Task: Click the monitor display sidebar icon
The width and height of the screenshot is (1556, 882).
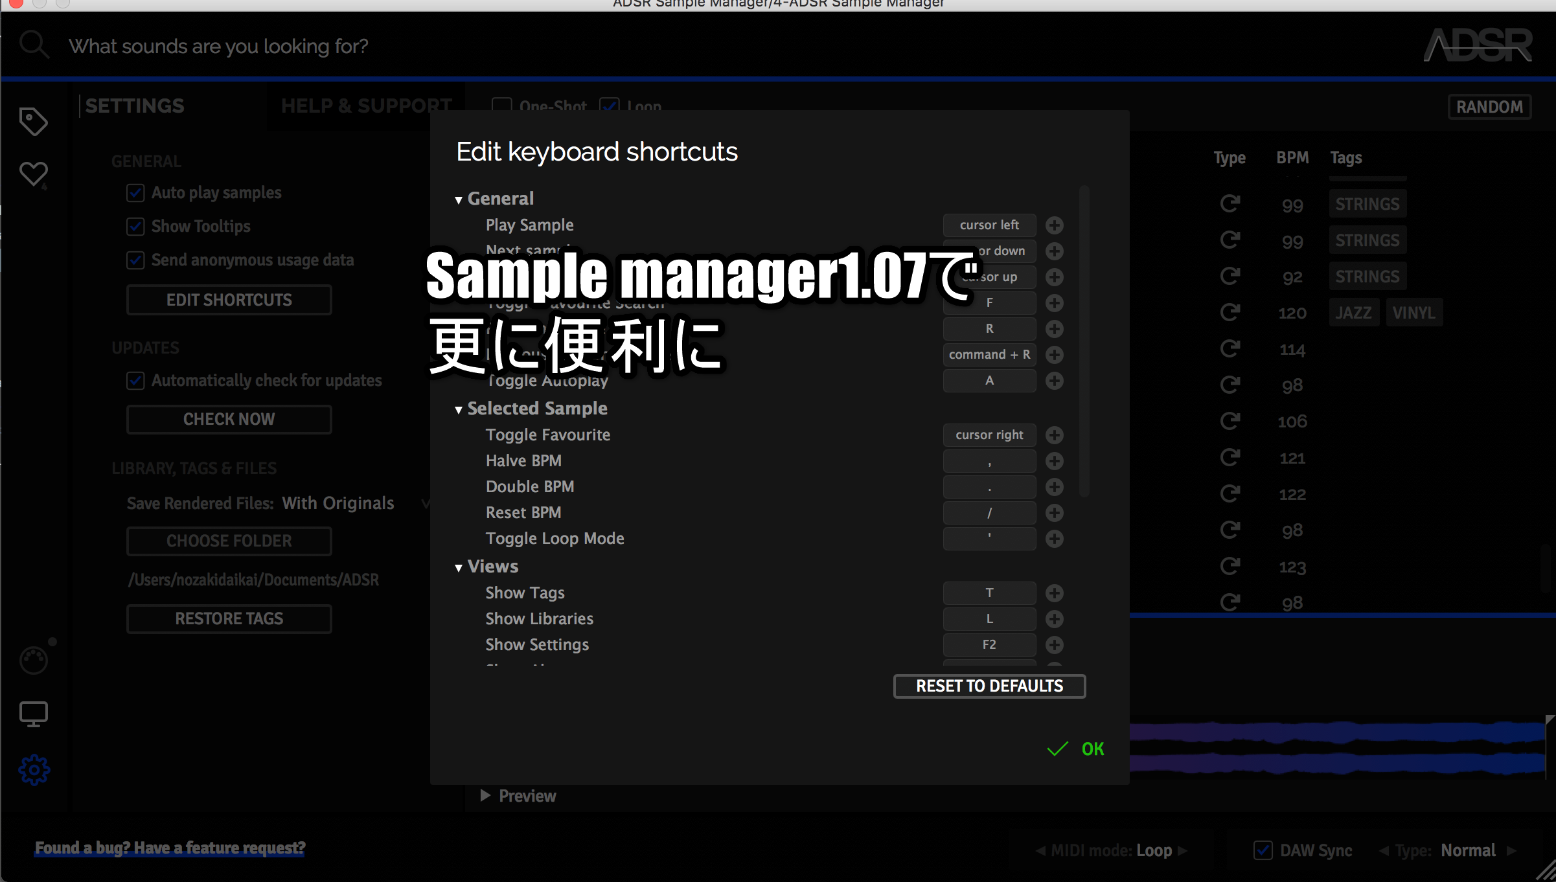Action: pos(33,714)
